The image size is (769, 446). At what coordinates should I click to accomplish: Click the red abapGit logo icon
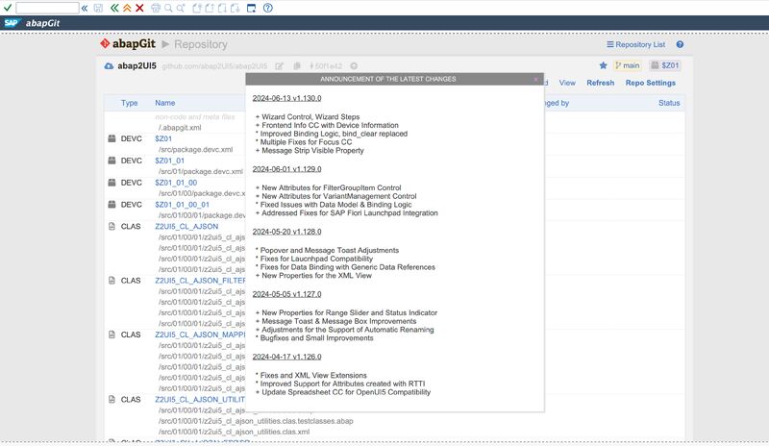105,43
